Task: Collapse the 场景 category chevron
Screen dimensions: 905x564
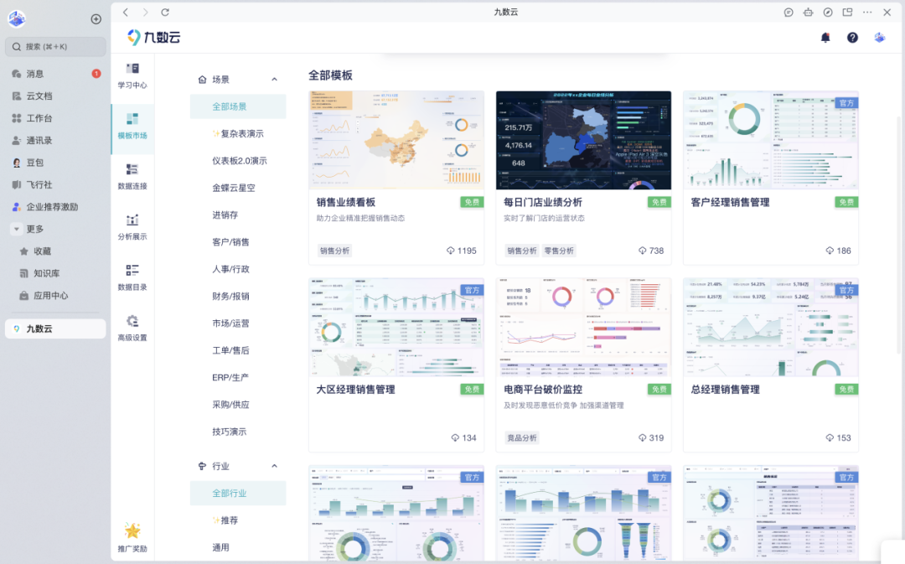Action: coord(274,80)
